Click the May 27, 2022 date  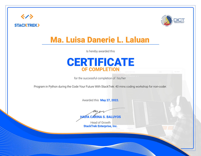pos(109,100)
